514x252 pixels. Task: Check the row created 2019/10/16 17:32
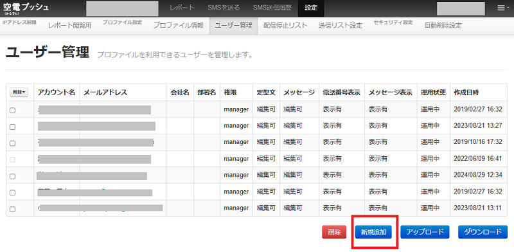[x=12, y=143]
